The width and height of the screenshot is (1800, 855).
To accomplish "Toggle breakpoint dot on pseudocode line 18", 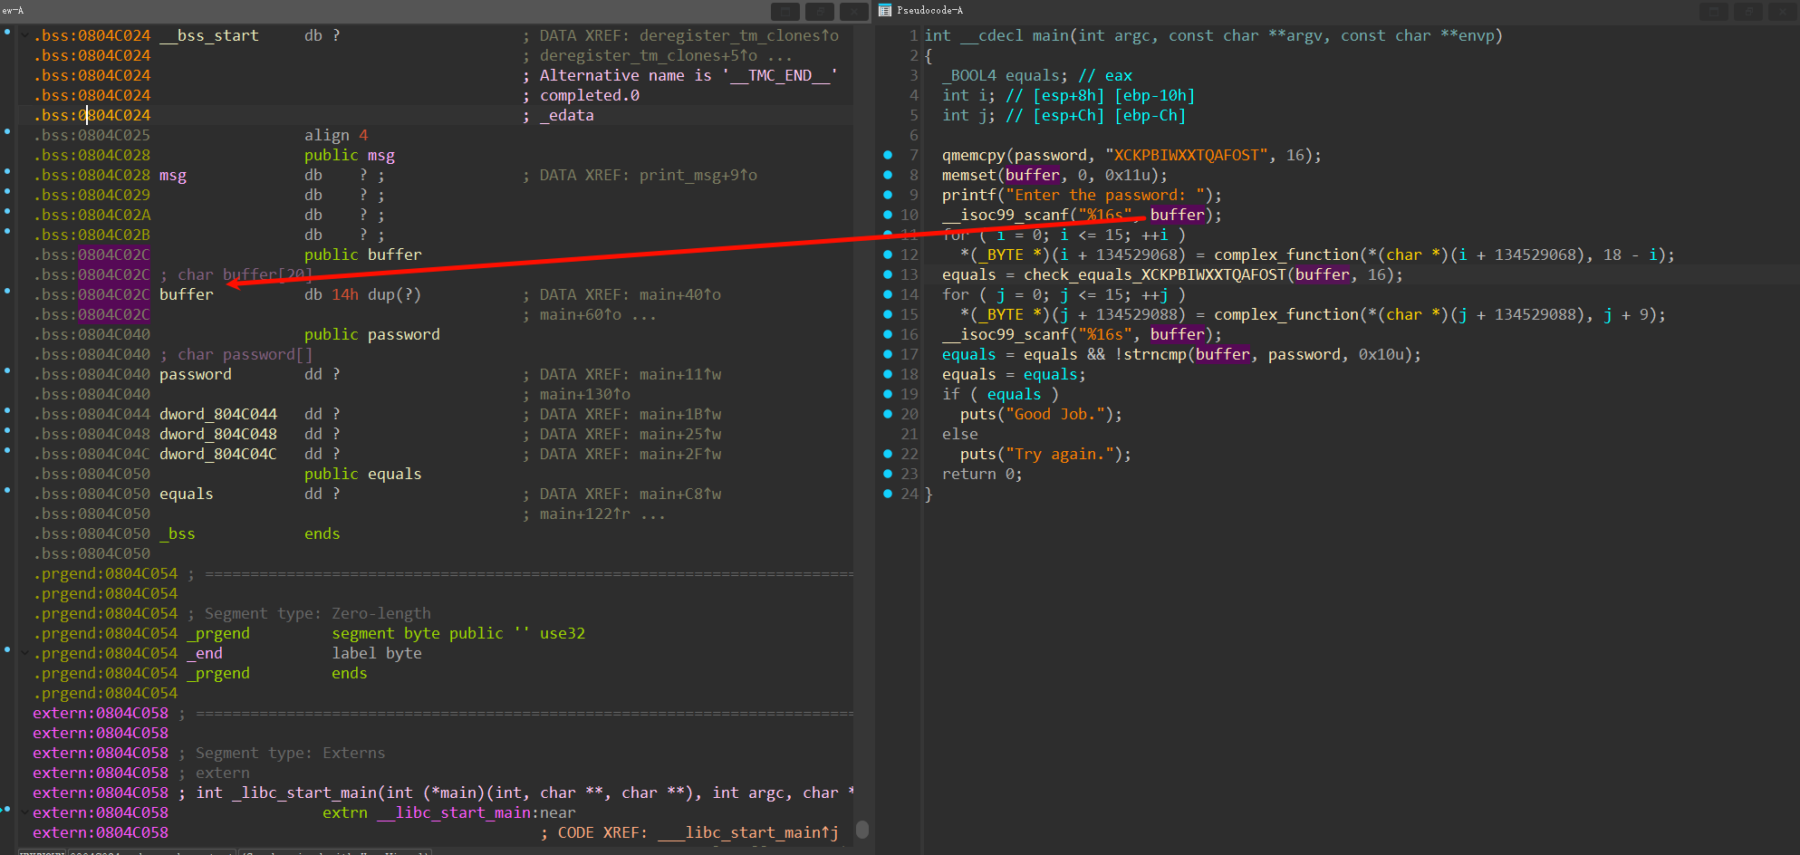I will point(888,374).
